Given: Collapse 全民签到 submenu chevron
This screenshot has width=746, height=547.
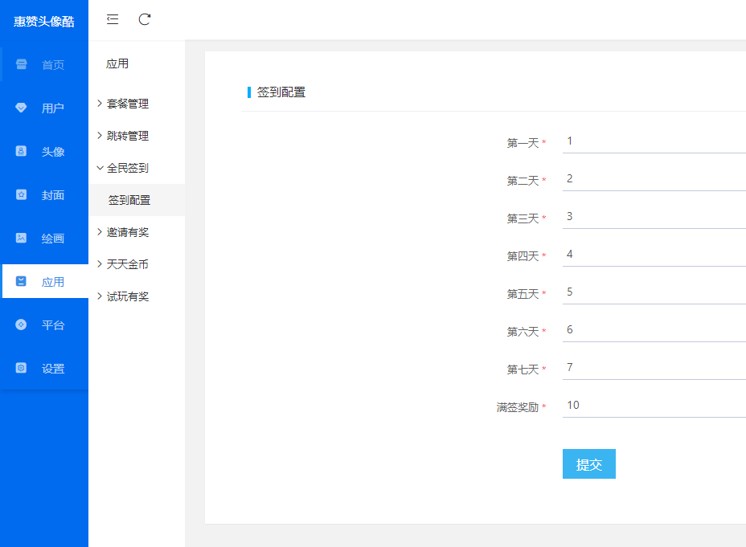Looking at the screenshot, I should (x=100, y=168).
